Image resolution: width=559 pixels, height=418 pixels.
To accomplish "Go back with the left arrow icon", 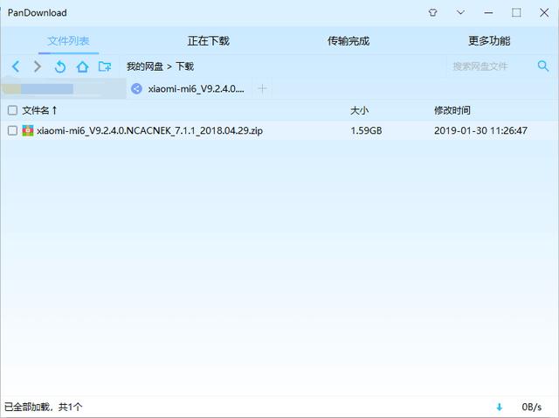I will (x=16, y=66).
